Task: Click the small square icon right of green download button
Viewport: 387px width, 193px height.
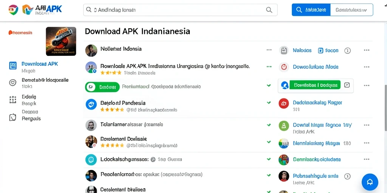Action: (x=347, y=85)
